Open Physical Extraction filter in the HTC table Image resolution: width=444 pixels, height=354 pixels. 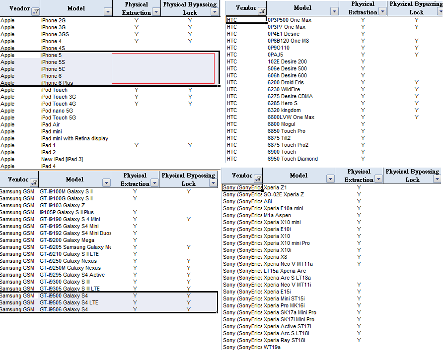point(382,11)
